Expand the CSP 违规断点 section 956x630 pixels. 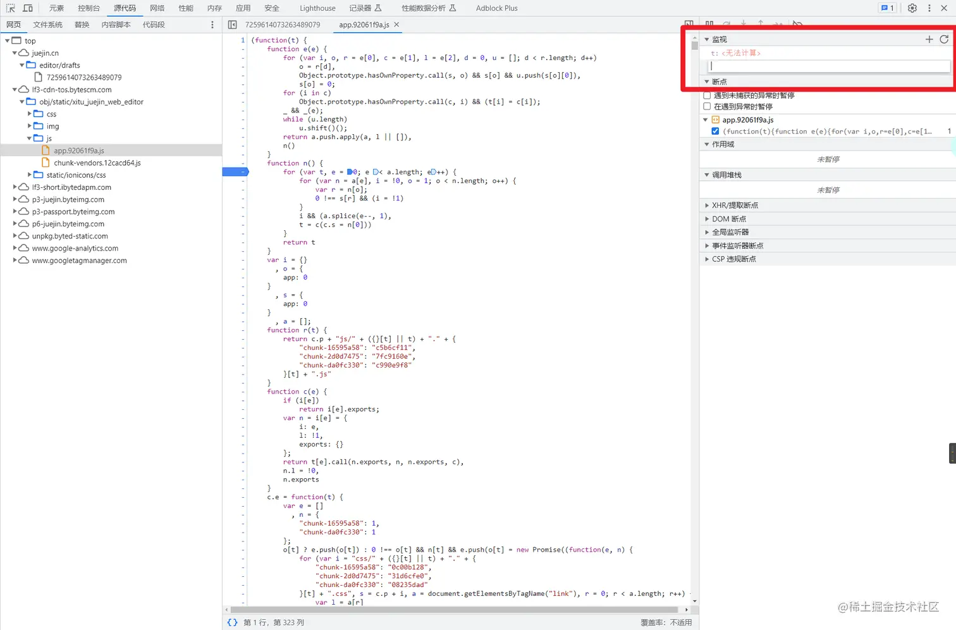707,259
